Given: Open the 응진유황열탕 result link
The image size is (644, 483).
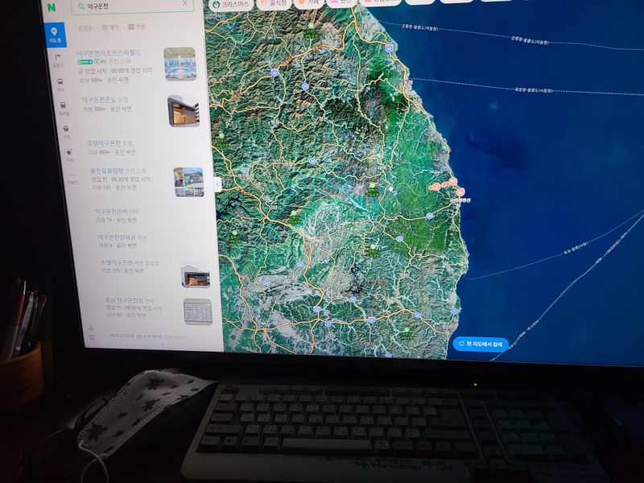Looking at the screenshot, I should click(106, 171).
